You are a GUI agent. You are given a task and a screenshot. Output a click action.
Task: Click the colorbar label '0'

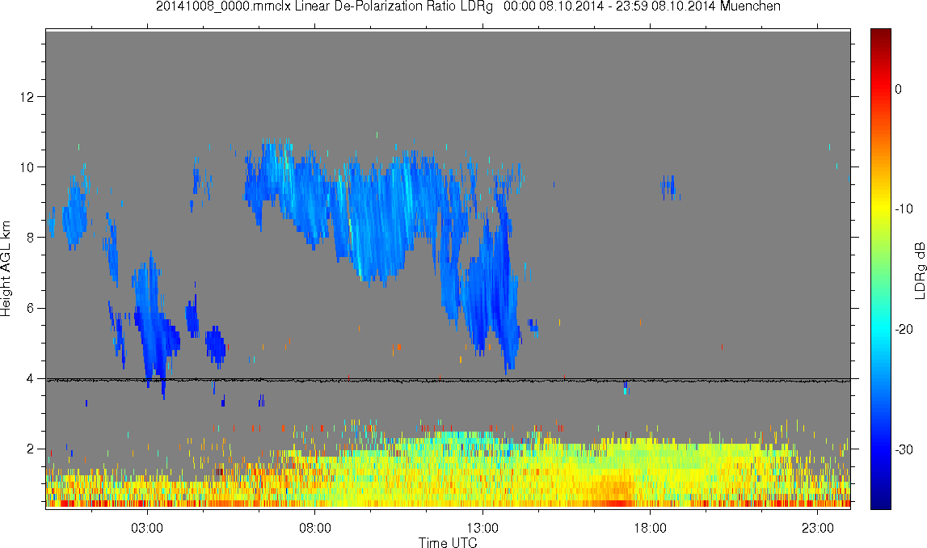(899, 89)
